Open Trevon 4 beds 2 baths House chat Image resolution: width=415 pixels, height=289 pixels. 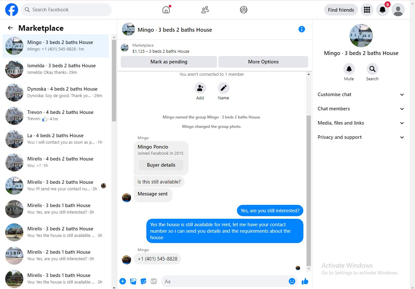(x=55, y=116)
